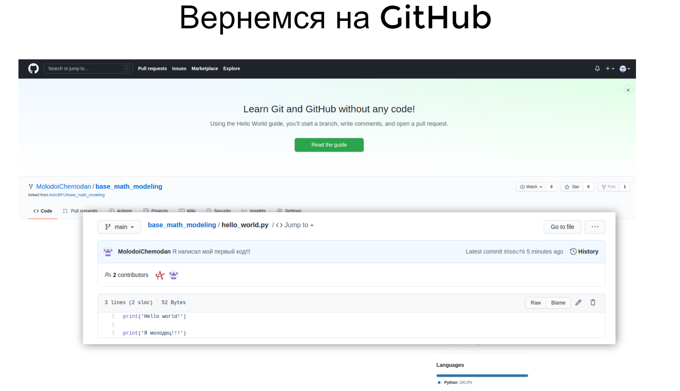Expand the user avatar menu
Viewport: 680px width, 391px height.
click(x=625, y=69)
